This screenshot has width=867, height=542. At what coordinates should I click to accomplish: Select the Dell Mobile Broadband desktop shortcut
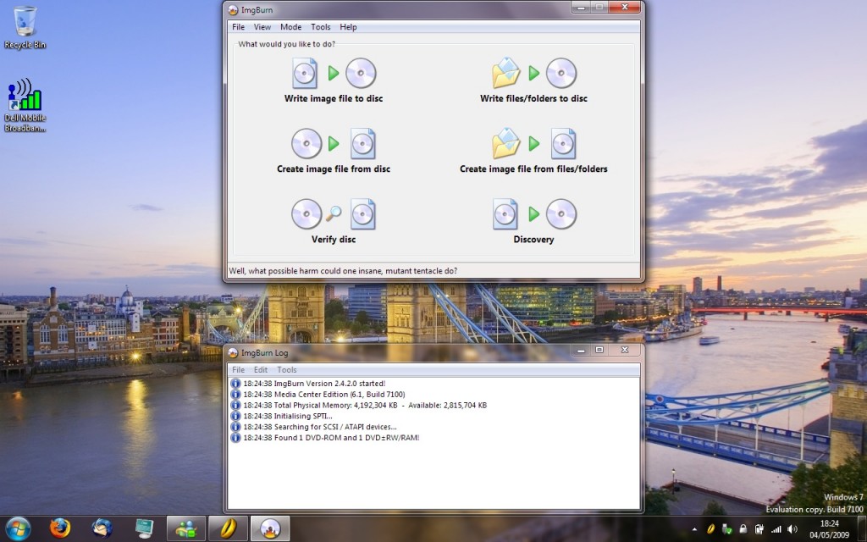tap(25, 105)
